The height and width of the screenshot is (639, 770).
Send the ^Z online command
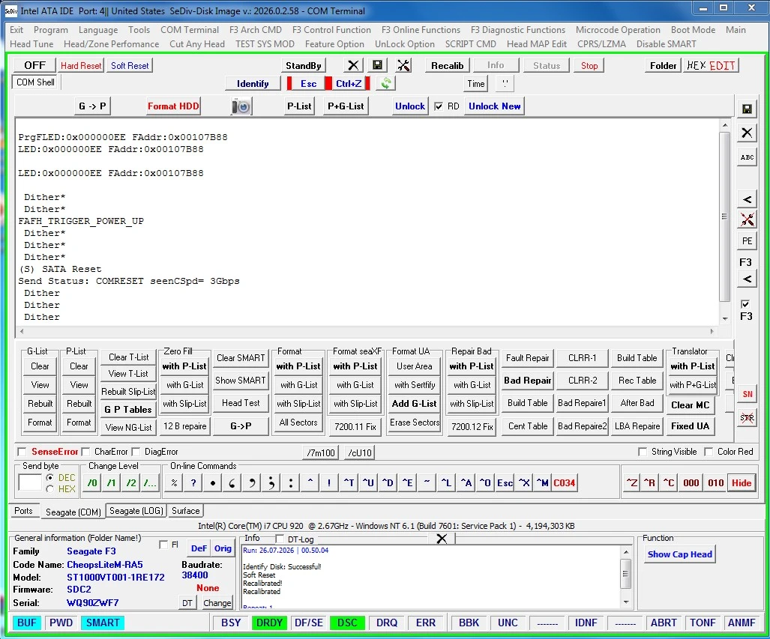tap(632, 483)
